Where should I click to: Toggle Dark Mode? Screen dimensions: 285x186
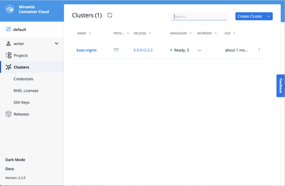pyautogui.click(x=15, y=160)
